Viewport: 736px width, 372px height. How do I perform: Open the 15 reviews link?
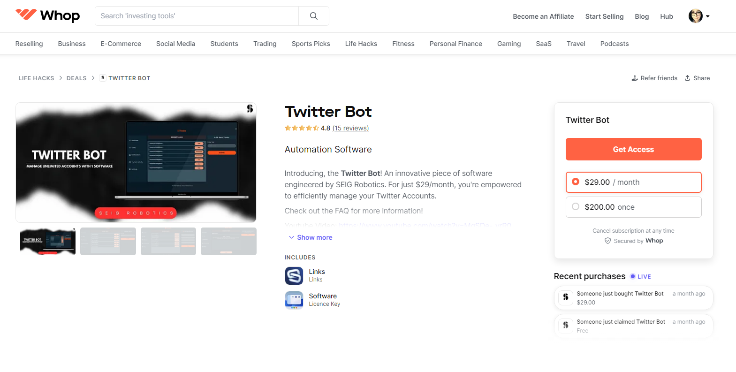click(x=351, y=128)
